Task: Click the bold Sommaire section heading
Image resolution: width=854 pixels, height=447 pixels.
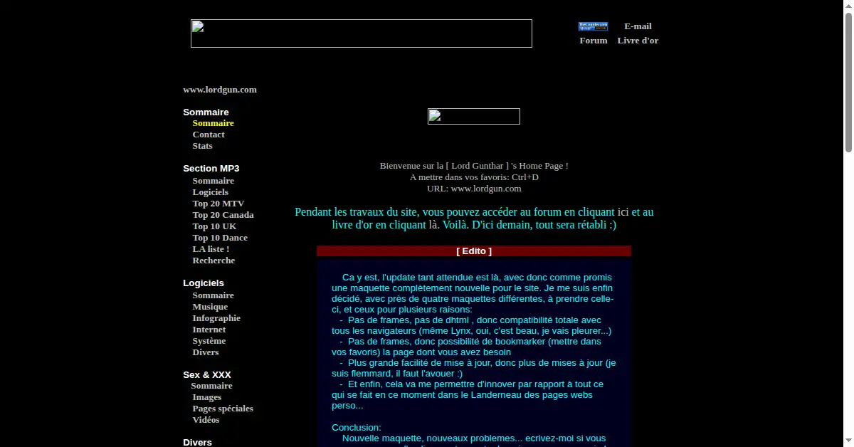Action: tap(206, 112)
